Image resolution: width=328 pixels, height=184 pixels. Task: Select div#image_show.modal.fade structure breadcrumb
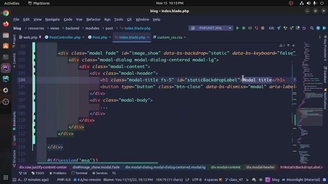96,167
